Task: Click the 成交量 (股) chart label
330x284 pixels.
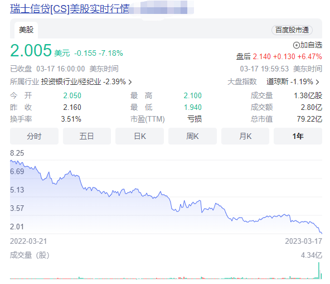Action: point(30,256)
